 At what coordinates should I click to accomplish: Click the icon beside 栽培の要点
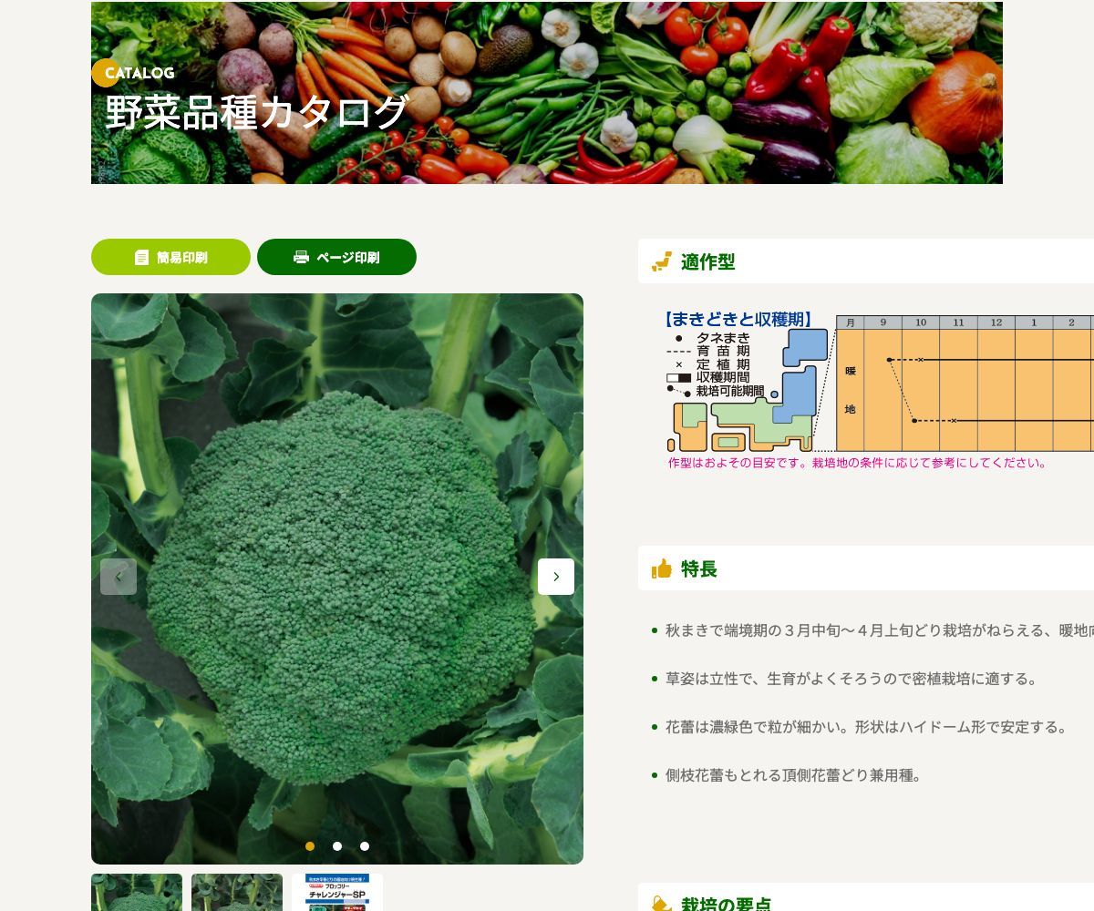click(x=662, y=904)
